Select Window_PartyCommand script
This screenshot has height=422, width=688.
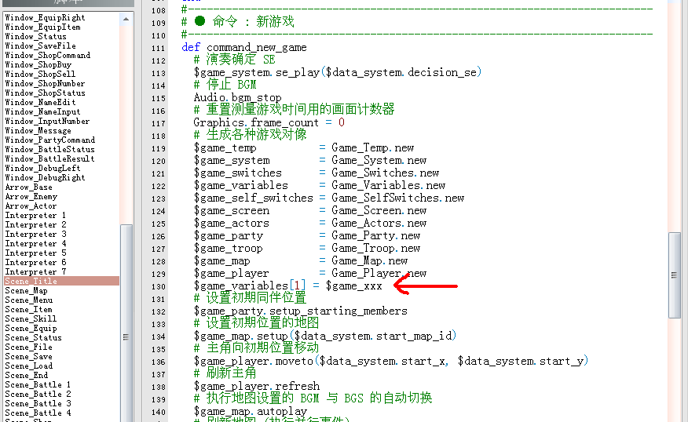(49, 140)
